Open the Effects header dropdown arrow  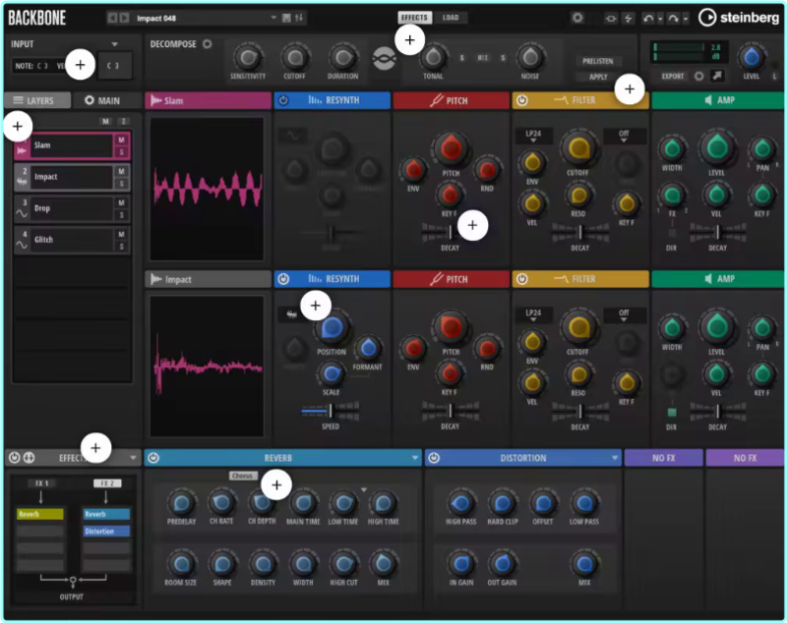pyautogui.click(x=133, y=457)
